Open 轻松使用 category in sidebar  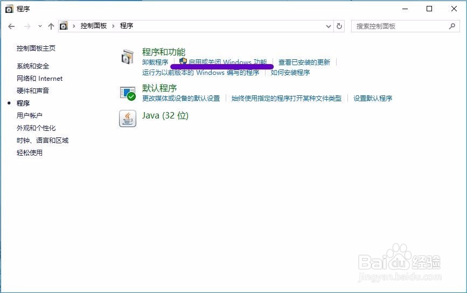30,153
